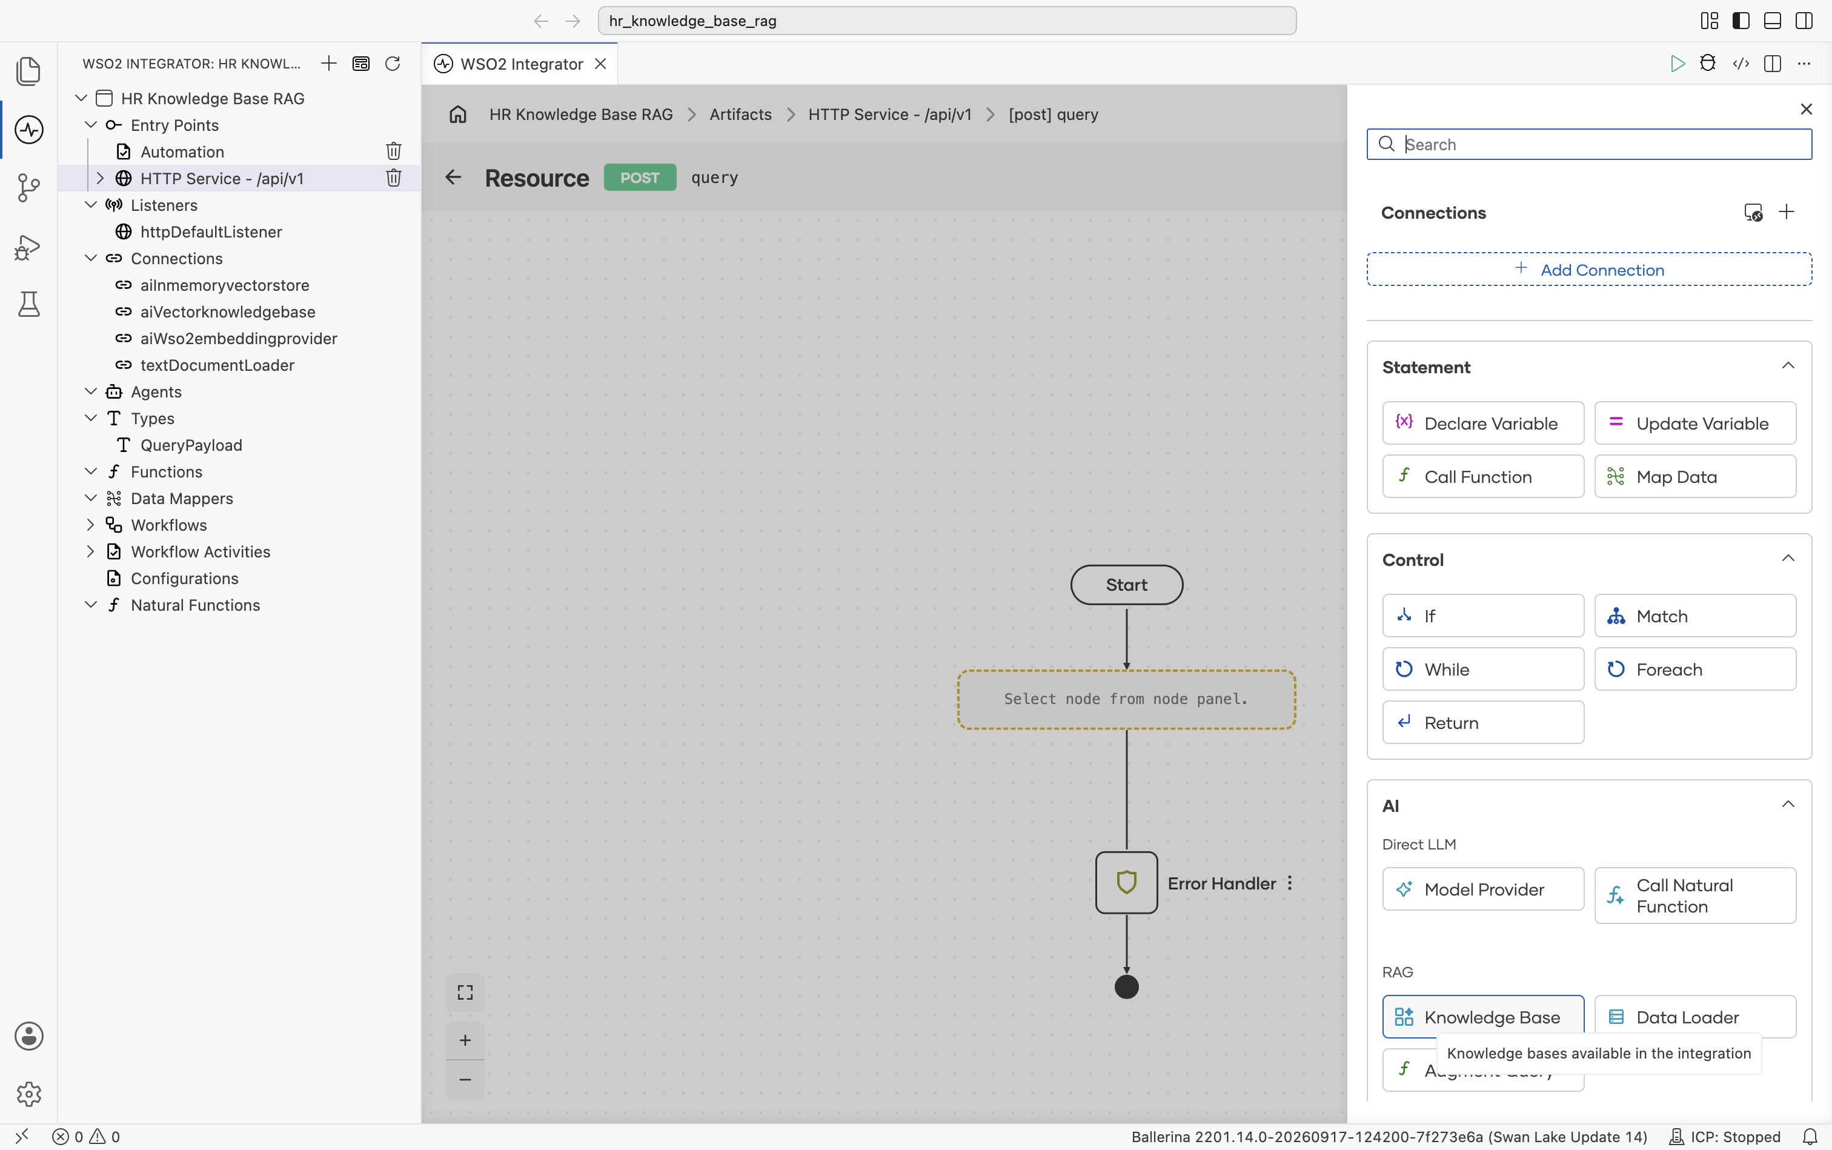Open HTTP Service - /api/v1 breadcrumb
1832x1150 pixels.
889,114
